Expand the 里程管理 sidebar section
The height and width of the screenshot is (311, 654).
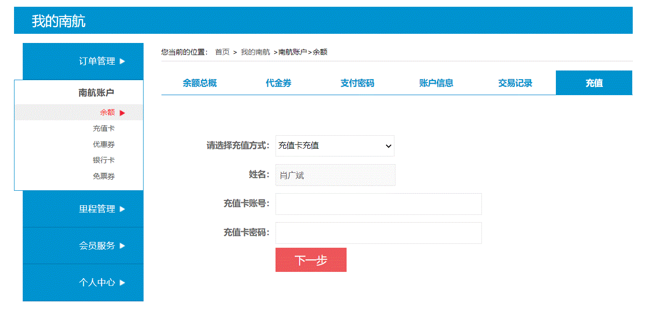pyautogui.click(x=83, y=209)
